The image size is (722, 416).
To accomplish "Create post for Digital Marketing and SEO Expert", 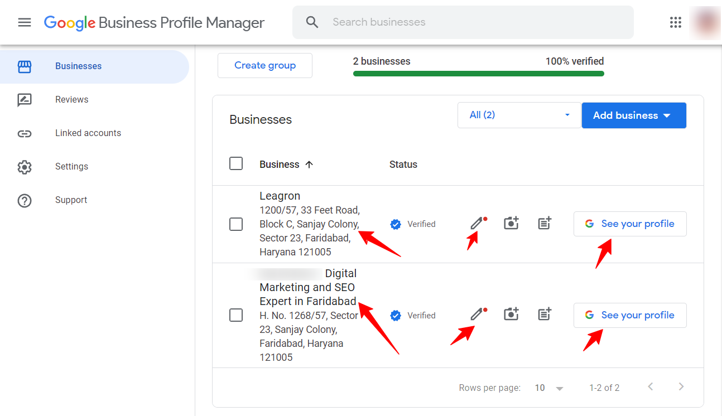I will 545,315.
